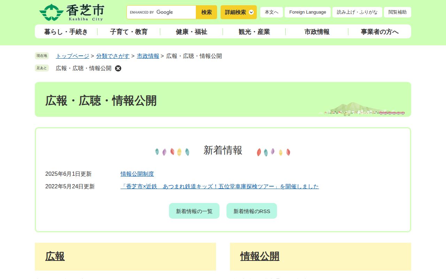Screen dimensions: 446x279
Task: Select the 観光・産業 menu item
Action: [x=254, y=32]
